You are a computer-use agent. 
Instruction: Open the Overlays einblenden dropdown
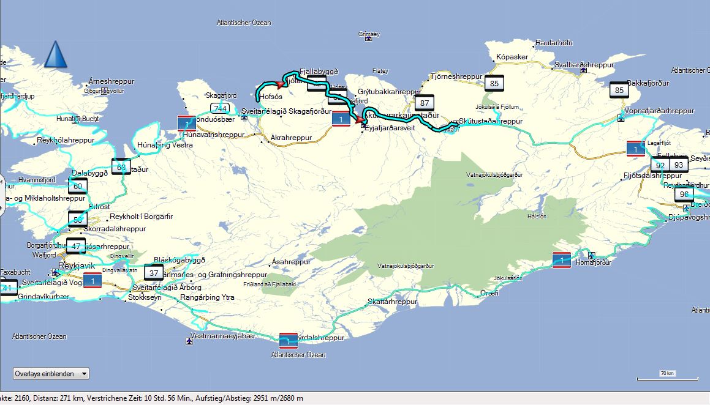click(51, 373)
